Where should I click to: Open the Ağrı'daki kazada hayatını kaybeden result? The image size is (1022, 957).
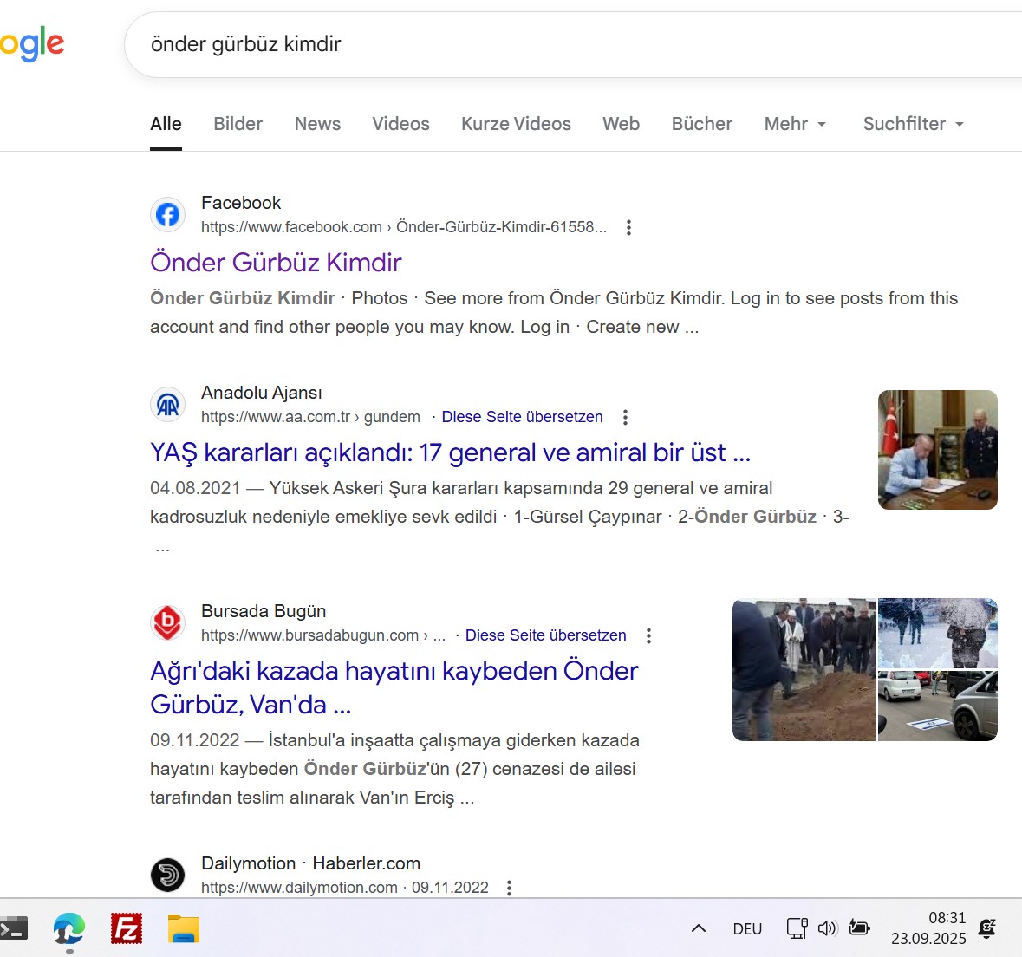[x=394, y=687]
